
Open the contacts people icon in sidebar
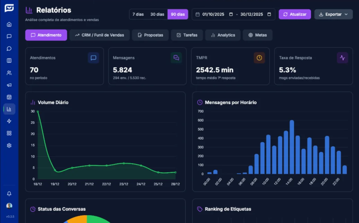pyautogui.click(x=9, y=73)
